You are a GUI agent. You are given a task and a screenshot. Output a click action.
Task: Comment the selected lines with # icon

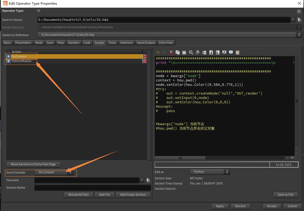pos(224,52)
